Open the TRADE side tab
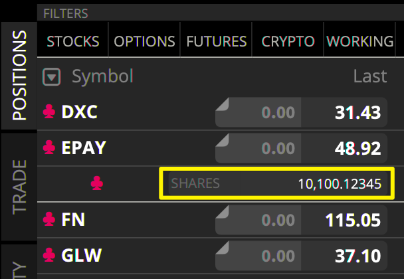This screenshot has width=404, height=279. (x=20, y=186)
